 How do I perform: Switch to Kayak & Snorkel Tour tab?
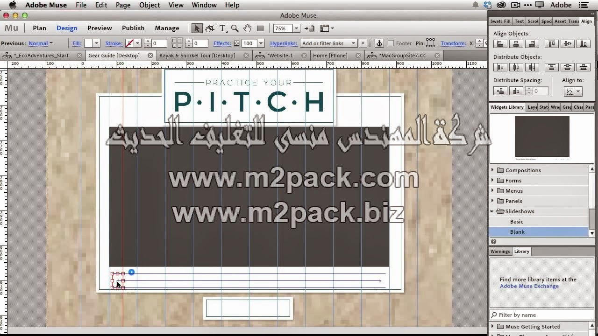pos(197,56)
